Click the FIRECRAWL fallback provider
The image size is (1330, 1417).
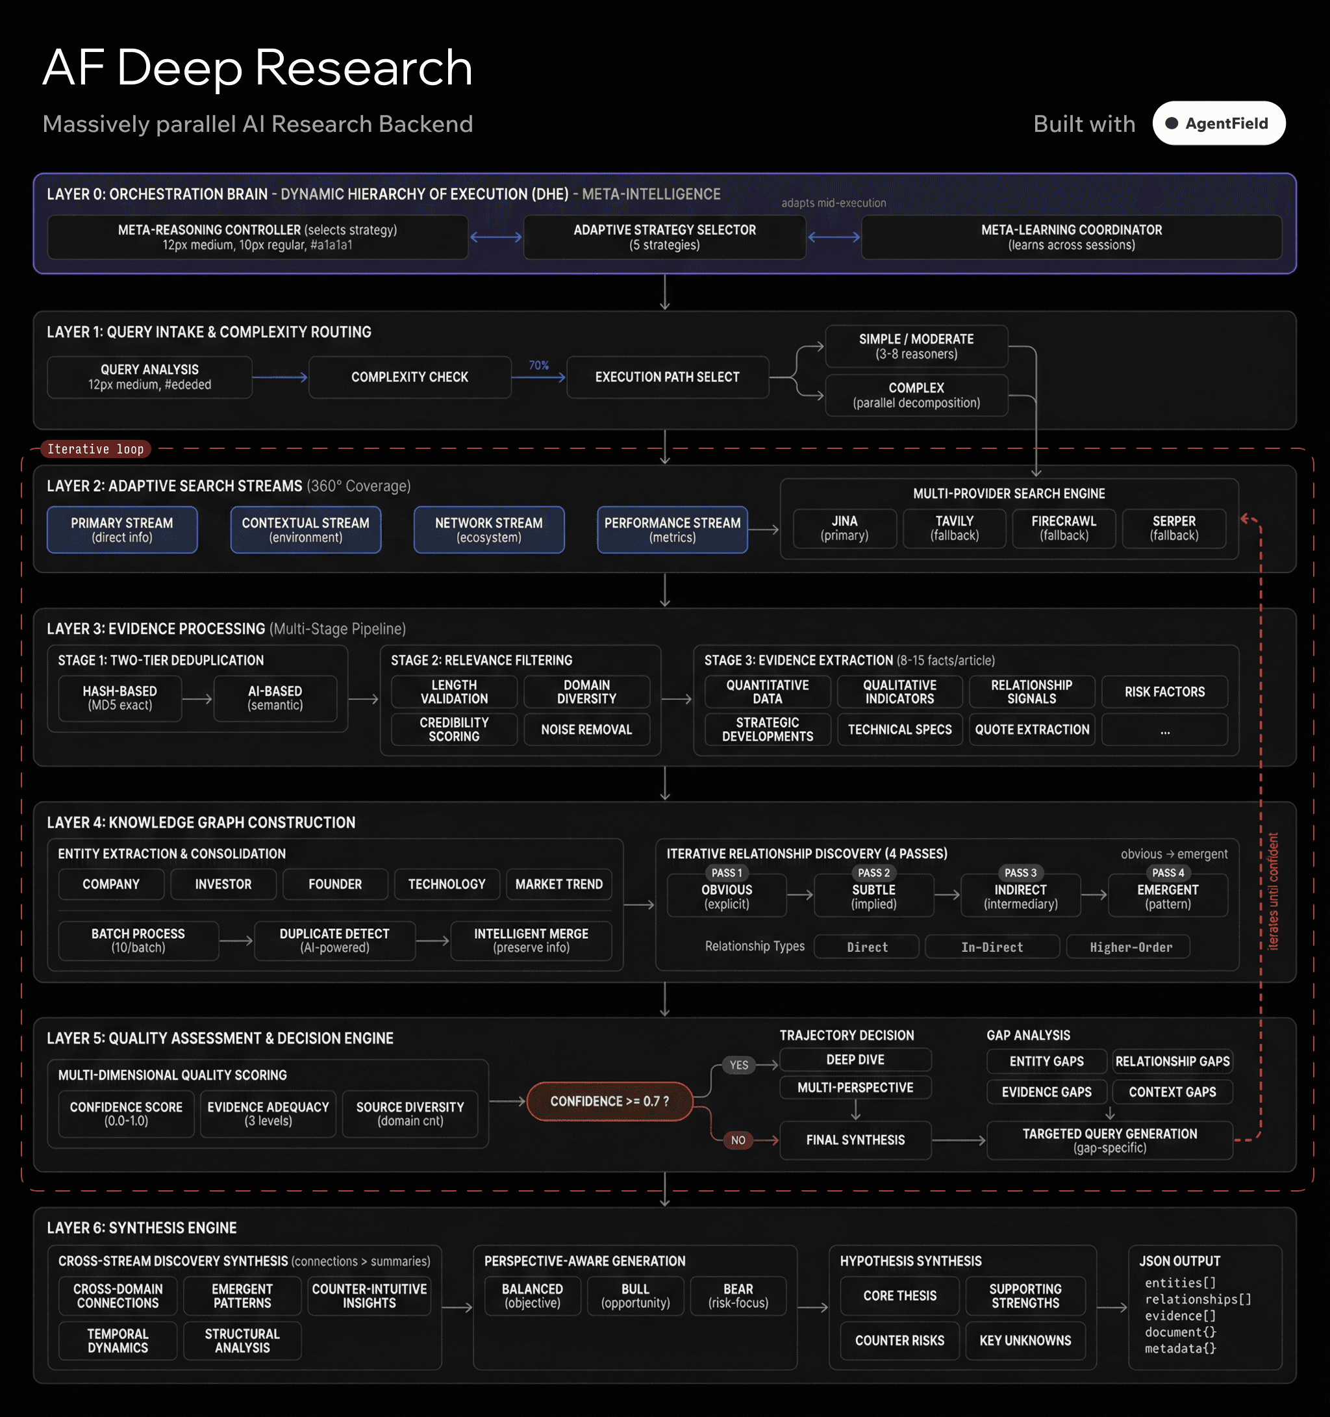(x=1064, y=529)
